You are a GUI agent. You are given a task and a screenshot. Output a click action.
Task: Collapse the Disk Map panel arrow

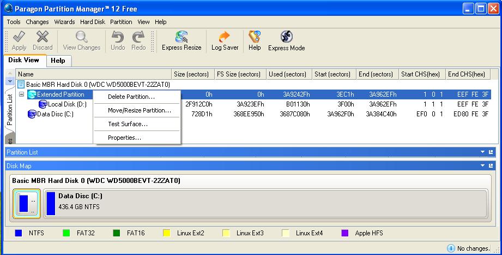[x=482, y=165]
